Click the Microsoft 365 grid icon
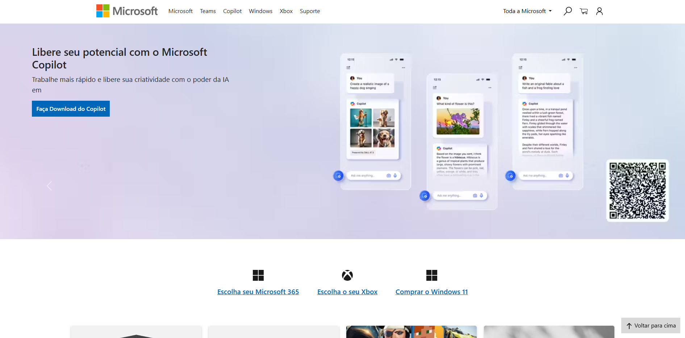 click(258, 275)
